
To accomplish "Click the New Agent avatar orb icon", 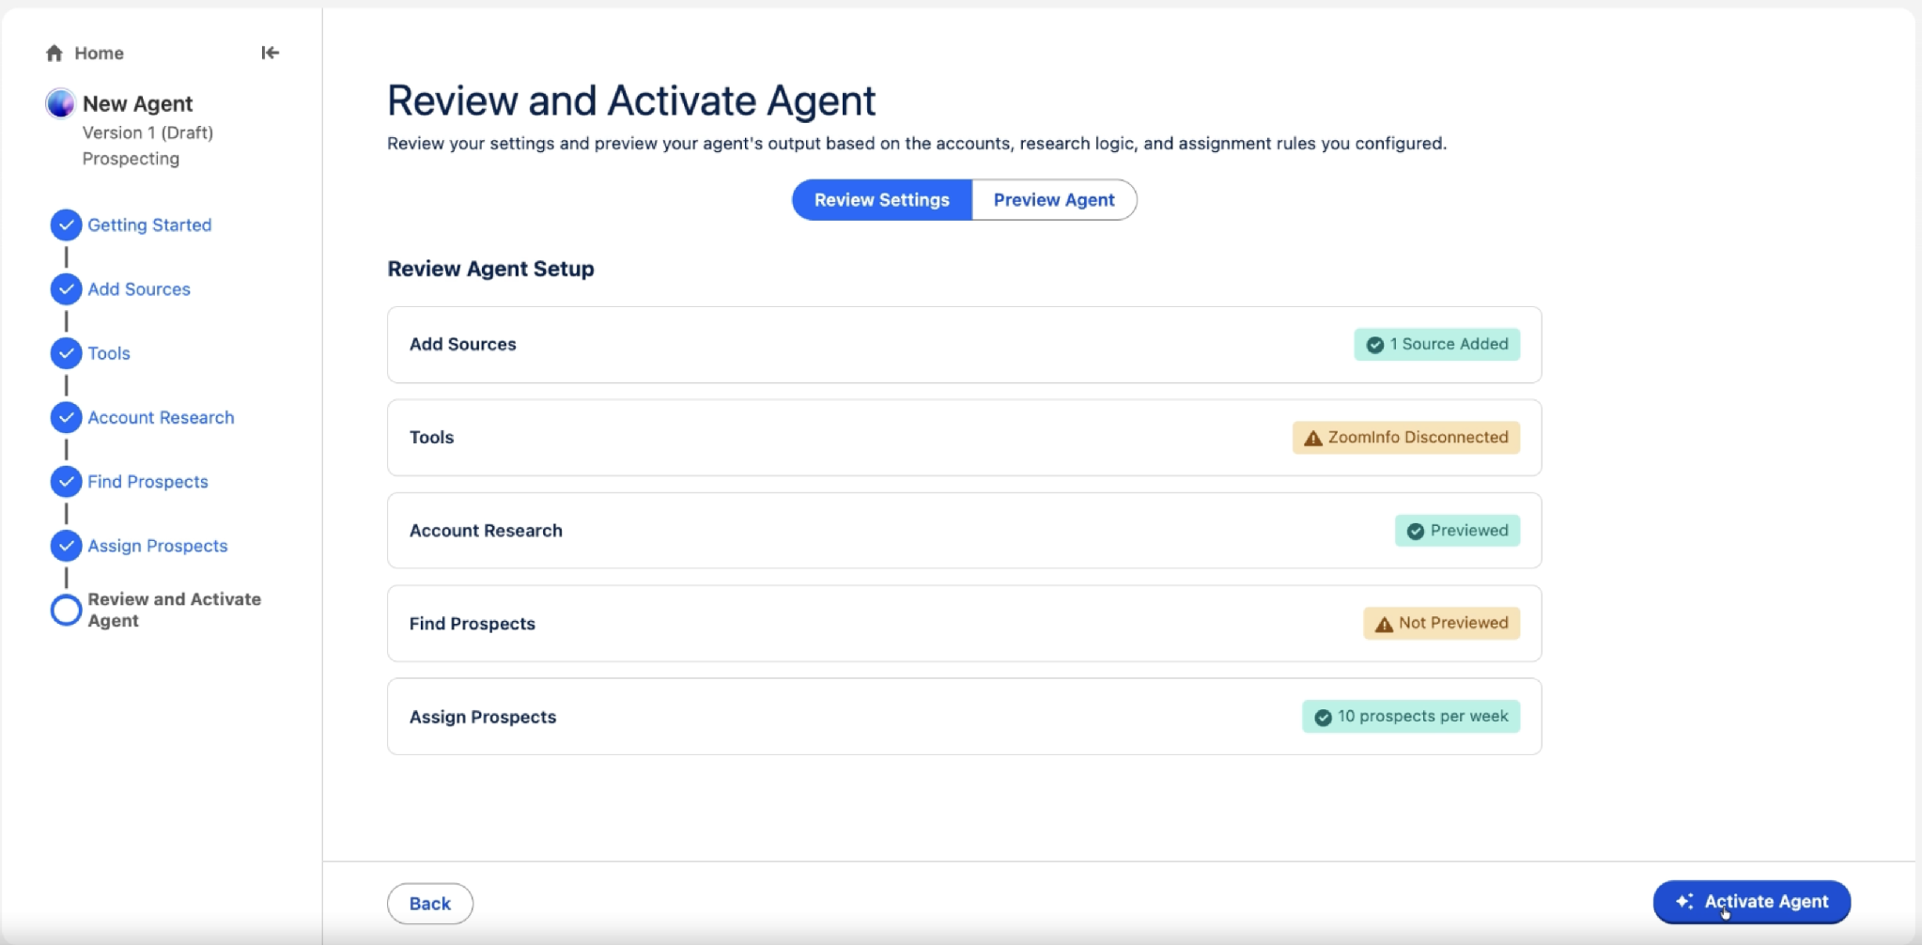I will [x=60, y=103].
